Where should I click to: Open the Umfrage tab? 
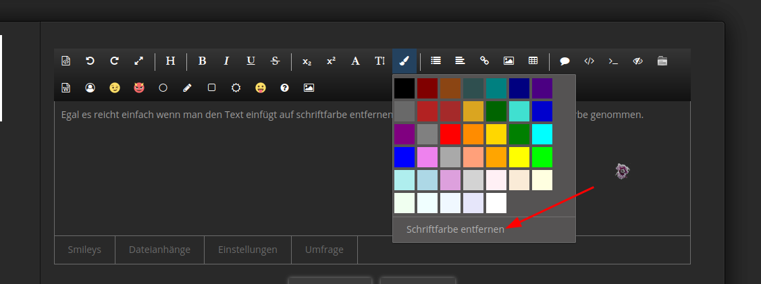click(324, 250)
